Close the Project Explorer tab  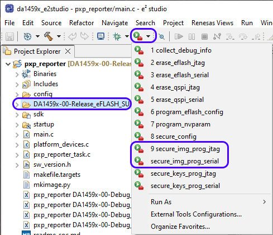[x=68, y=51]
